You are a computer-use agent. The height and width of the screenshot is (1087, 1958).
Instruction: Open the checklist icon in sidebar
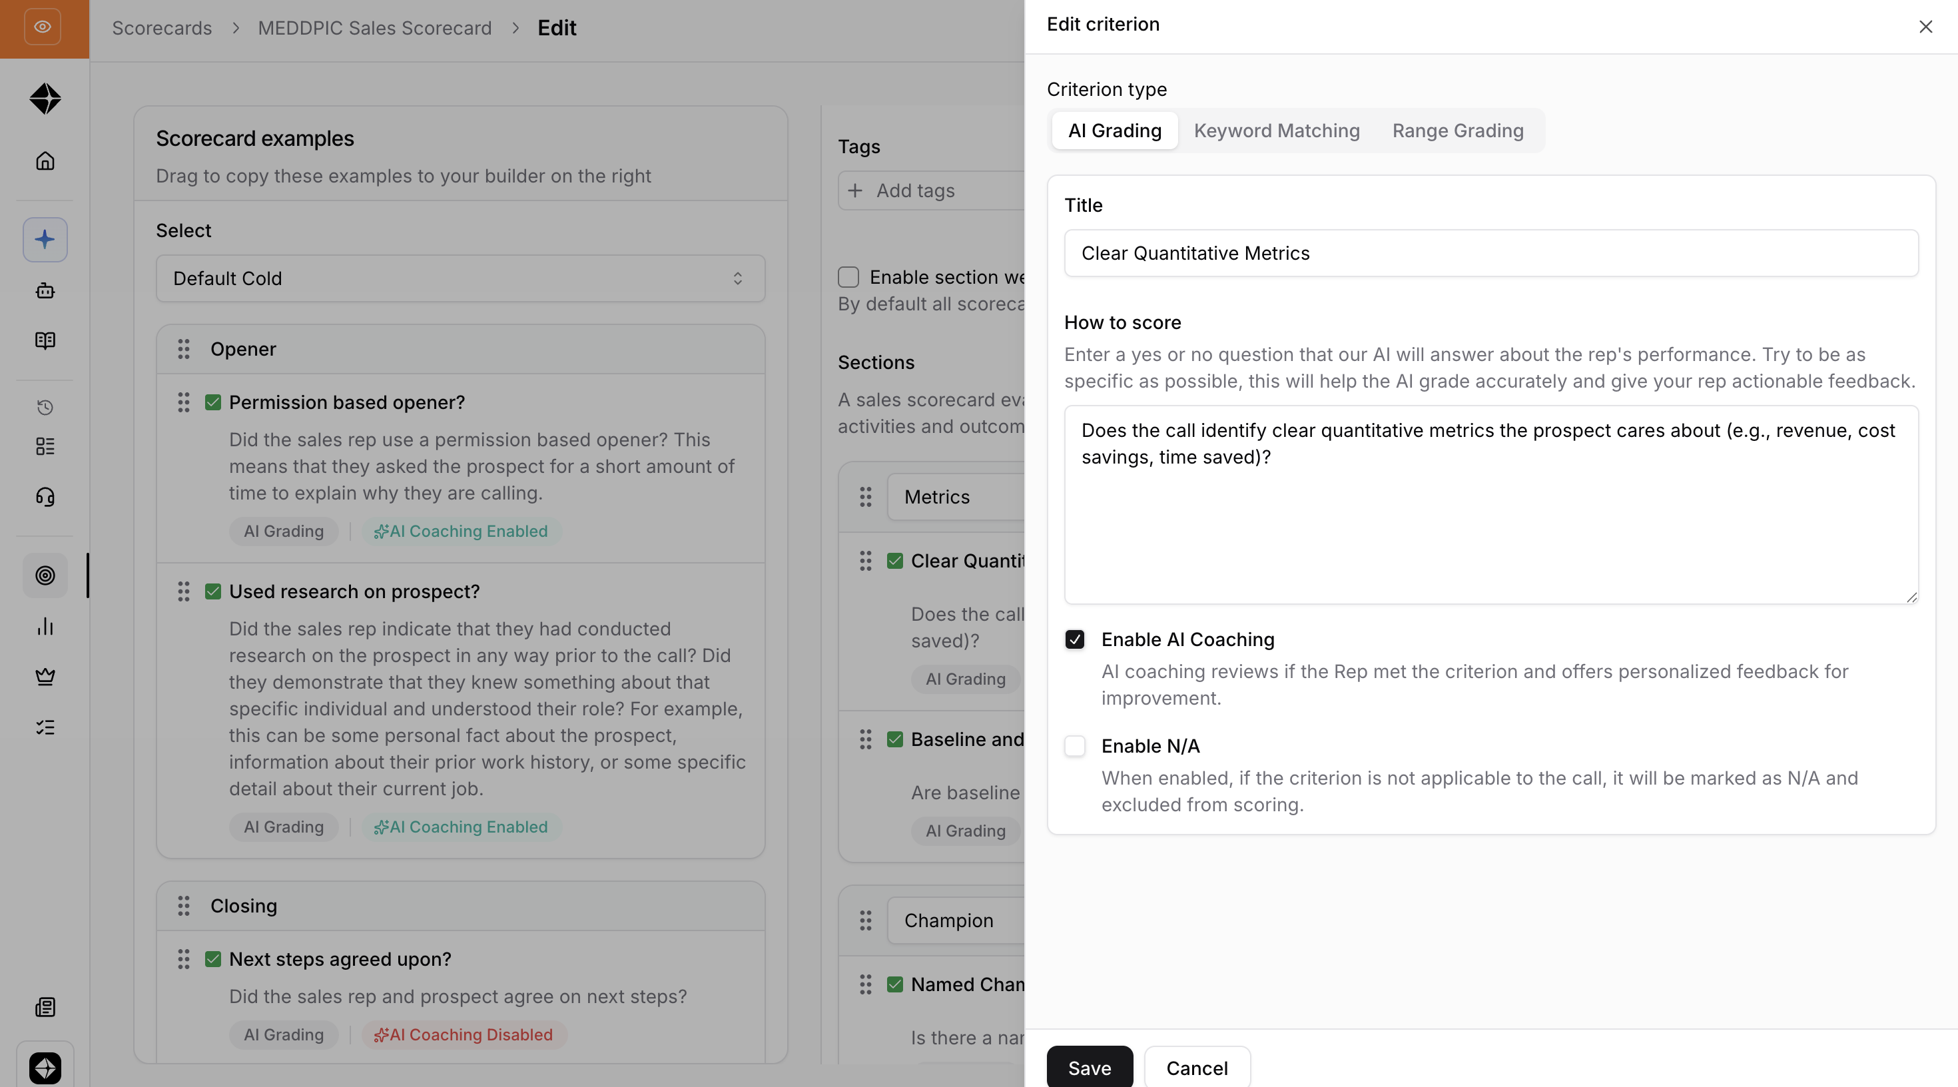click(45, 727)
